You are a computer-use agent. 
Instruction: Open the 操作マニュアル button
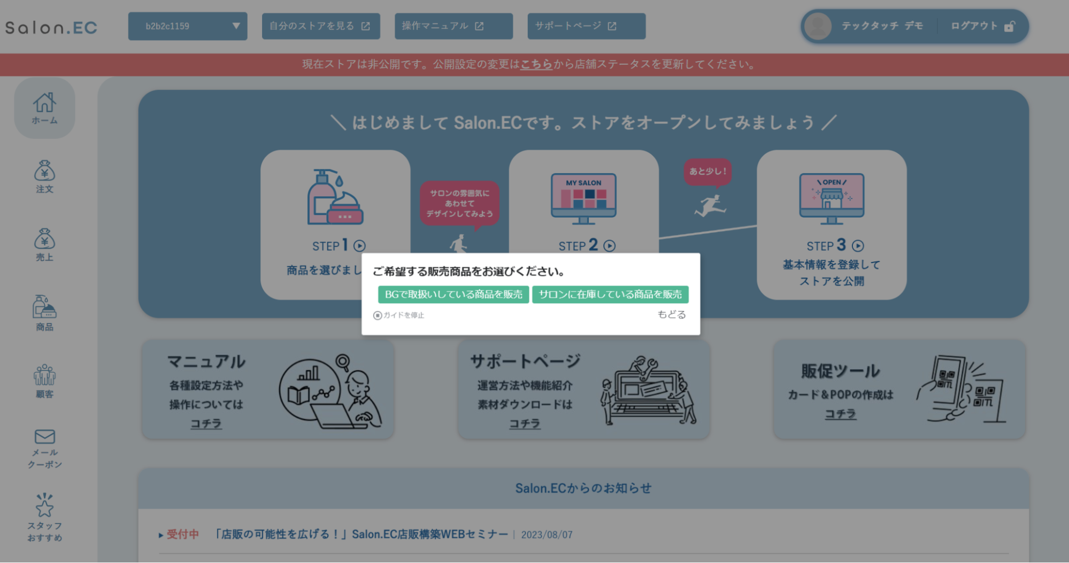[453, 26]
